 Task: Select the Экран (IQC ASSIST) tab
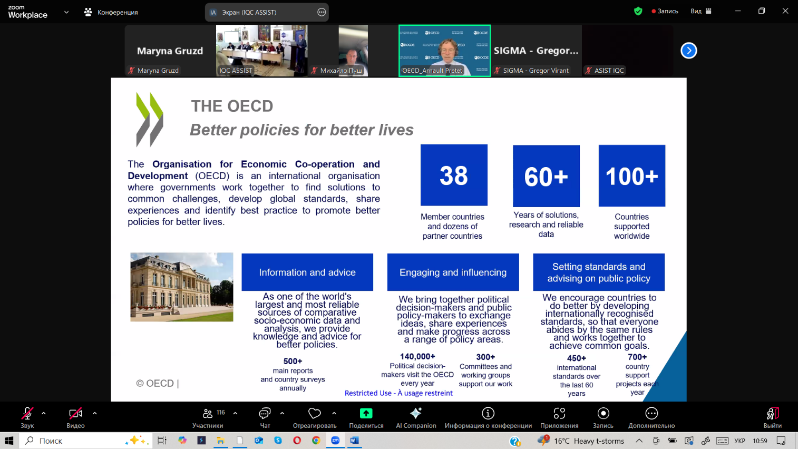click(x=267, y=12)
